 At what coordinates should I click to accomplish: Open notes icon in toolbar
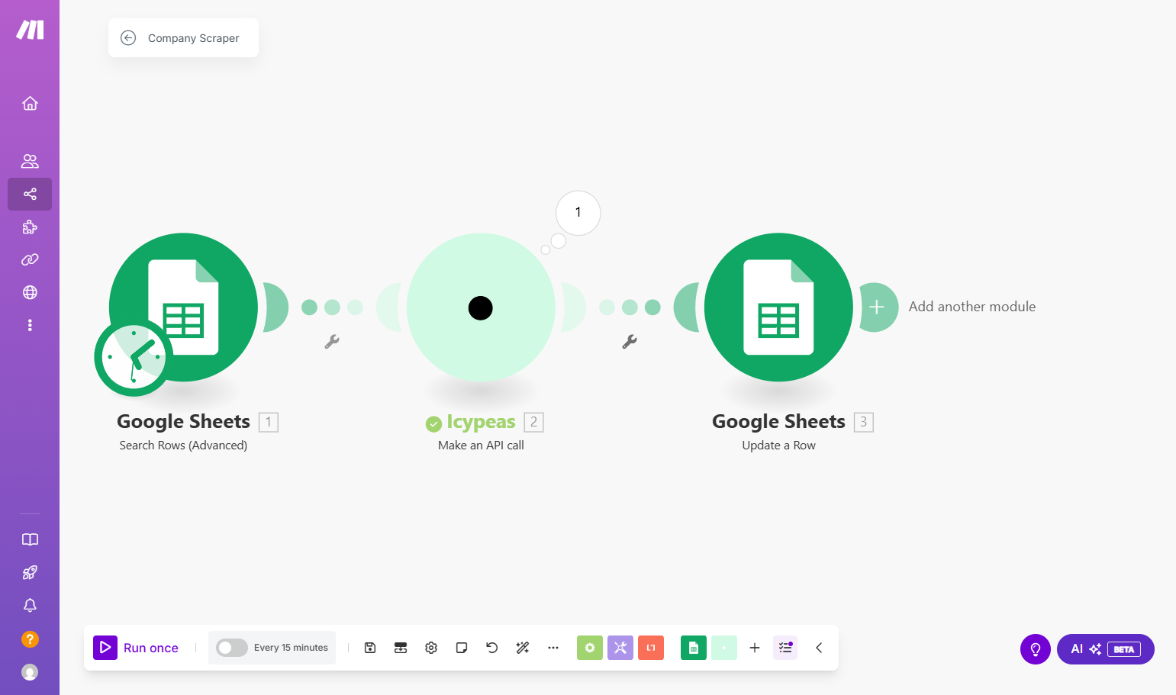click(x=462, y=648)
